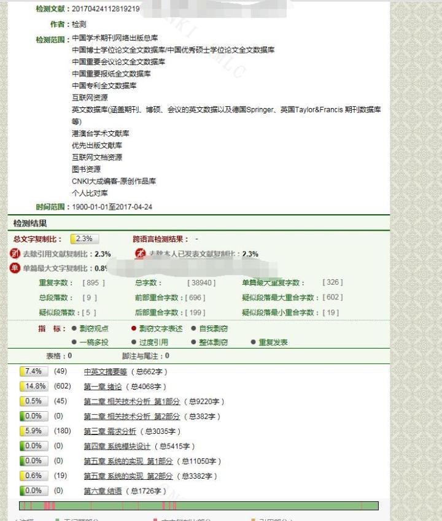The image size is (442, 521).
Task: Click the 7.4% badge for the abstract
Action: (33, 371)
